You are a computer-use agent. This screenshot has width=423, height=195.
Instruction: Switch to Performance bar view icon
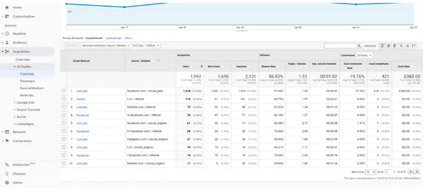395,46
